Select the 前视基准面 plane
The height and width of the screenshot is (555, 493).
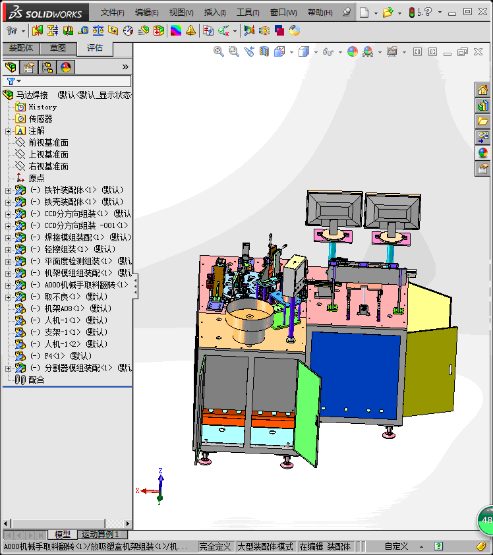tap(48, 142)
